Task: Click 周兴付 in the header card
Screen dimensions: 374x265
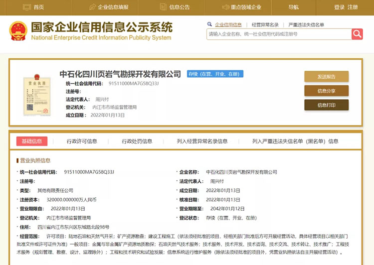Action: point(102,100)
